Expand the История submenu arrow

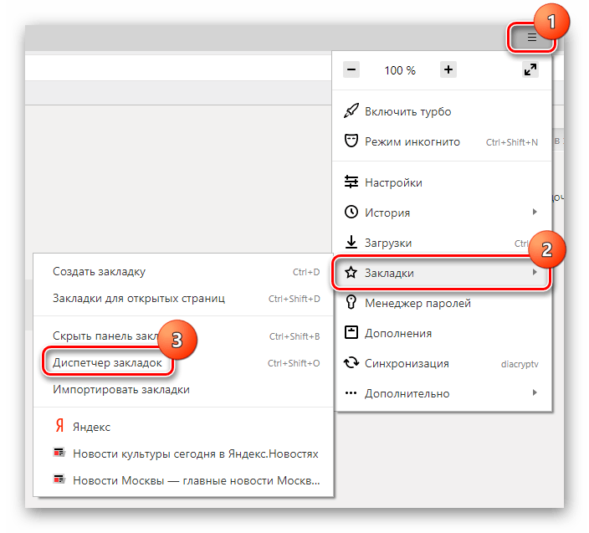pos(535,212)
